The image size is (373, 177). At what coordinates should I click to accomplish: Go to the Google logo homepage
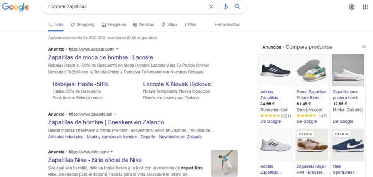15,7
